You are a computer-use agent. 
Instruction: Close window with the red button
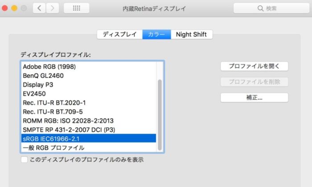point(5,8)
